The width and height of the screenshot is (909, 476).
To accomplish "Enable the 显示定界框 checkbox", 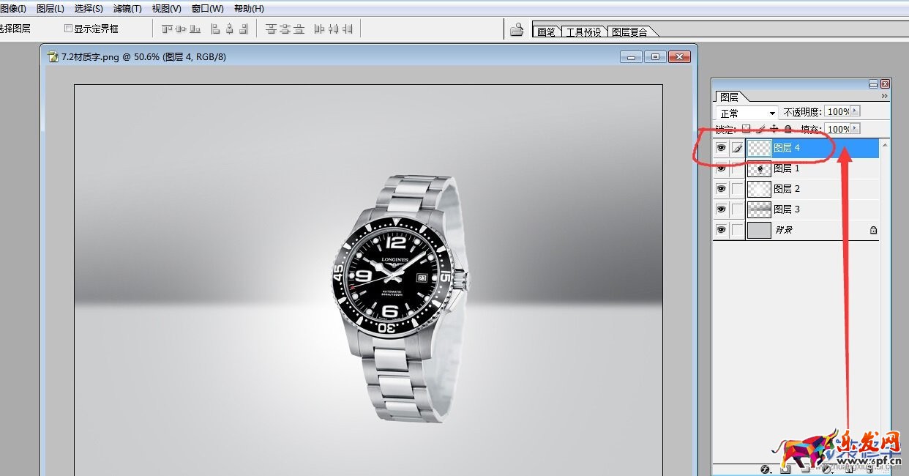I will click(x=69, y=29).
